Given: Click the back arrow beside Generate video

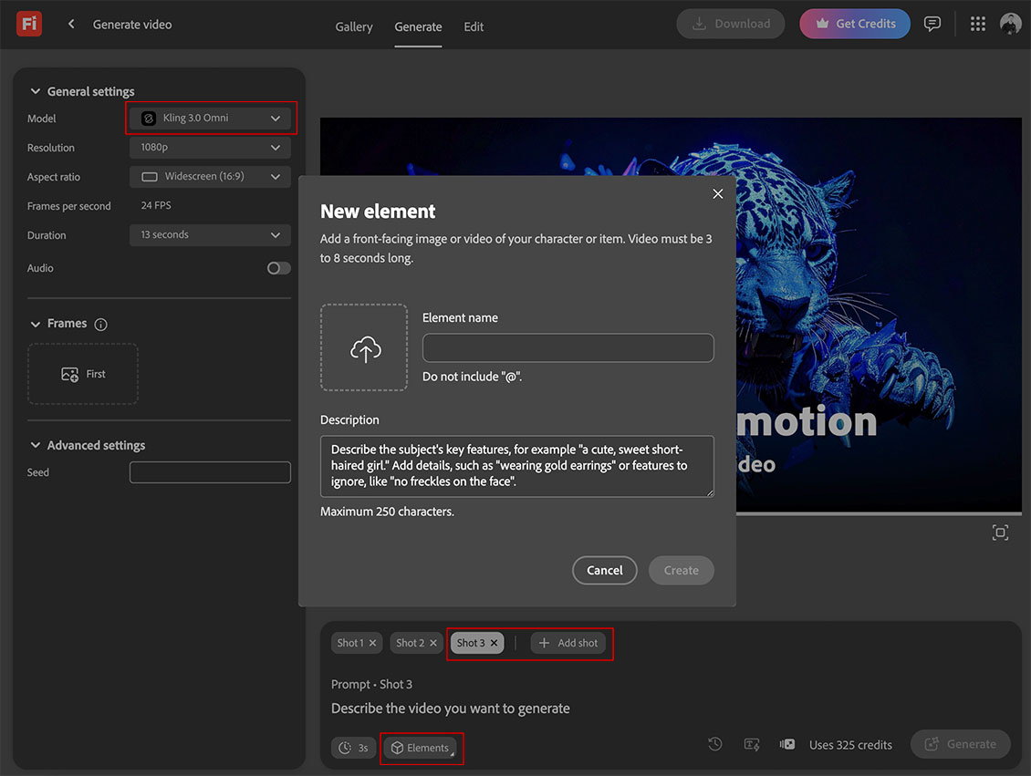Looking at the screenshot, I should 71,25.
